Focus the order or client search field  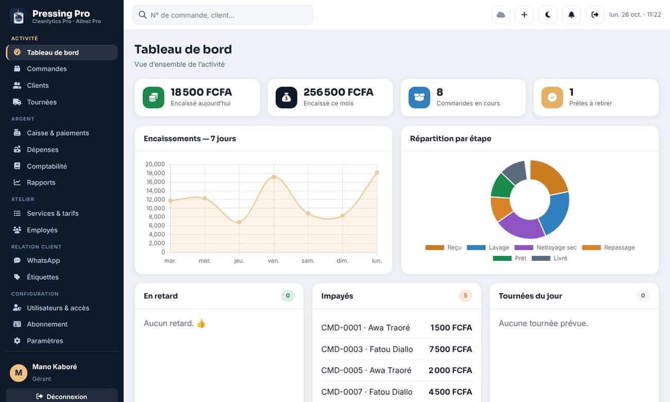pos(223,15)
